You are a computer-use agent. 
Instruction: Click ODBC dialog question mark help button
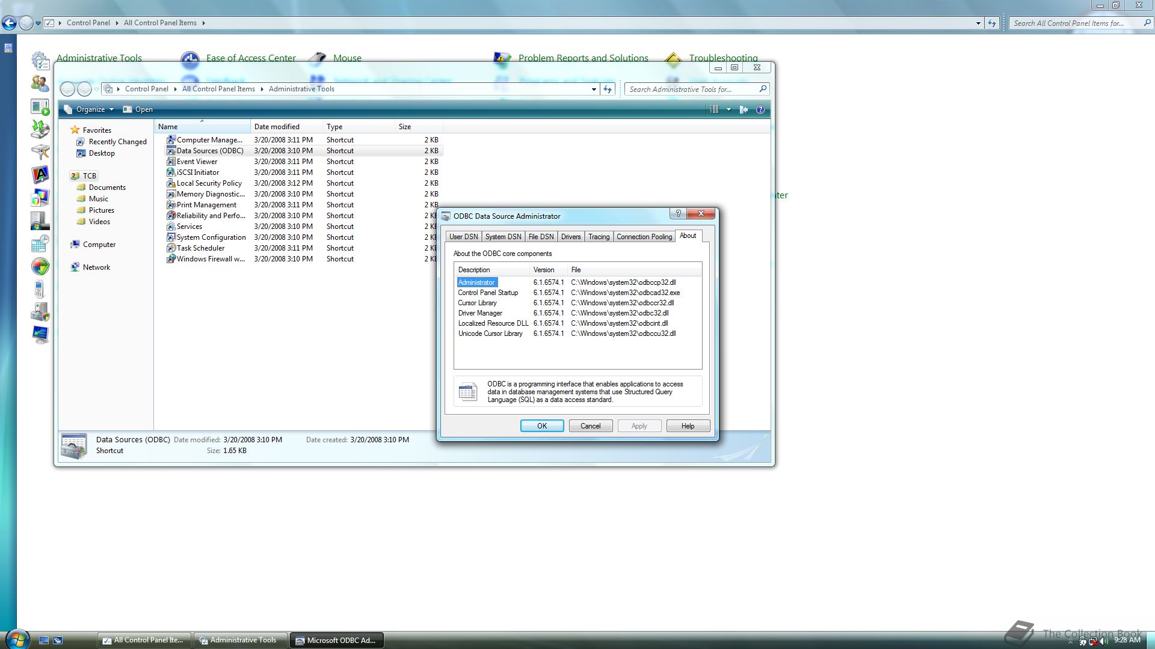click(678, 214)
